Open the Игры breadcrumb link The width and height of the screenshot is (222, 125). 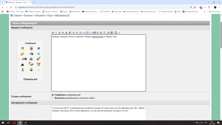coord(50,15)
